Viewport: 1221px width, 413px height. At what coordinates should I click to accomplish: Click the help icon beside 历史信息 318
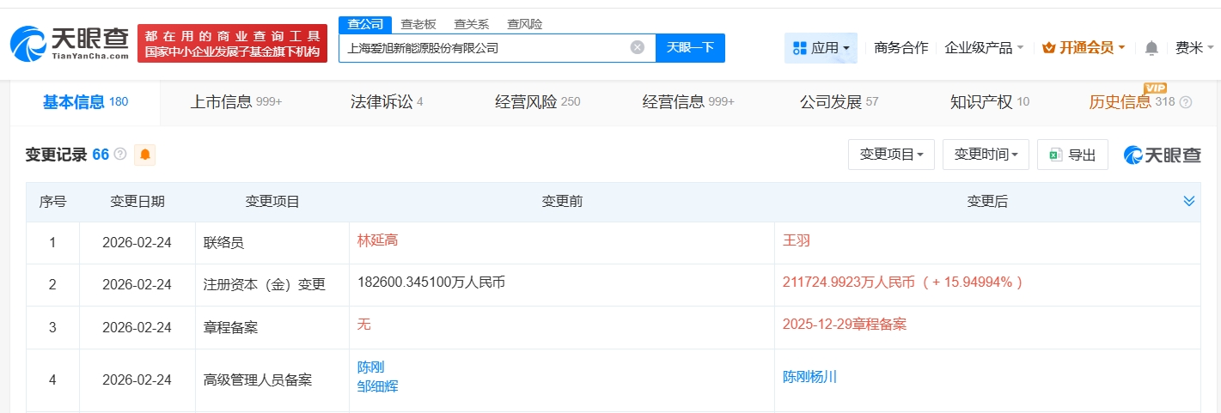click(x=1186, y=102)
